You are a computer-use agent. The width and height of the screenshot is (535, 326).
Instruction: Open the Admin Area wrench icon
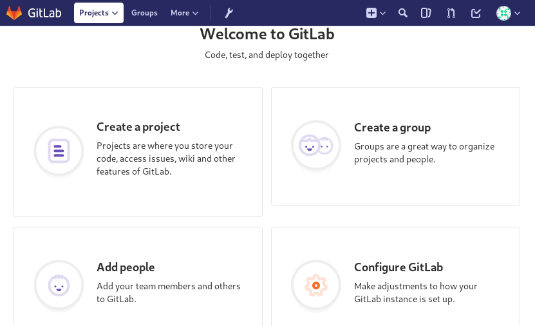[229, 13]
